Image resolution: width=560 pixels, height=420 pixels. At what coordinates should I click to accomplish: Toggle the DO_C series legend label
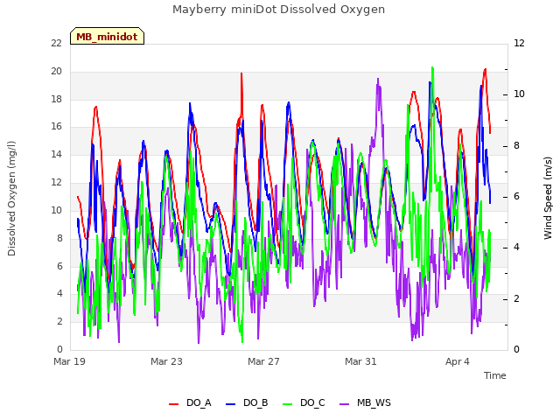coord(312,402)
